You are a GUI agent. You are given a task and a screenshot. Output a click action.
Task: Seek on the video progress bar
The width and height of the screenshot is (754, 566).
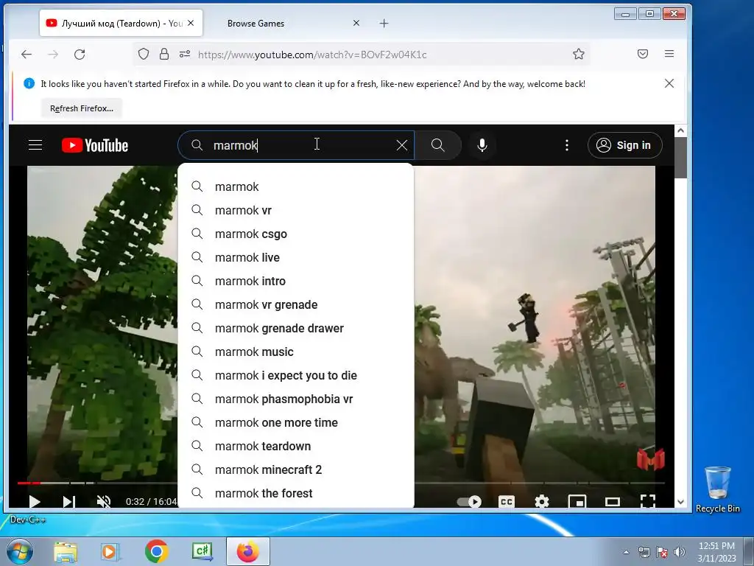point(538,483)
